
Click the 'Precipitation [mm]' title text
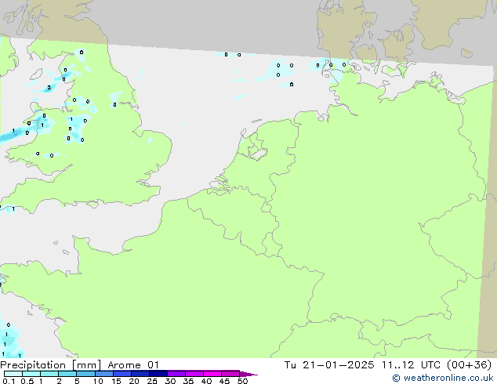point(51,365)
